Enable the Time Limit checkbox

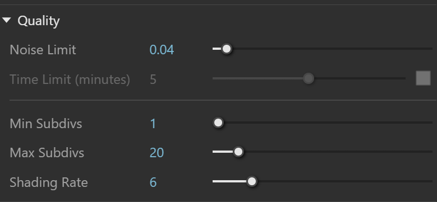click(423, 78)
